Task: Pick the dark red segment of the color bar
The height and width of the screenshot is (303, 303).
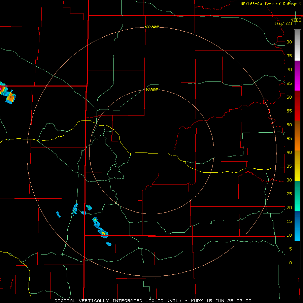Action: click(297, 106)
